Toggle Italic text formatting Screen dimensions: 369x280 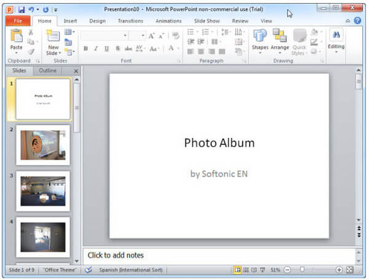pyautogui.click(x=96, y=49)
